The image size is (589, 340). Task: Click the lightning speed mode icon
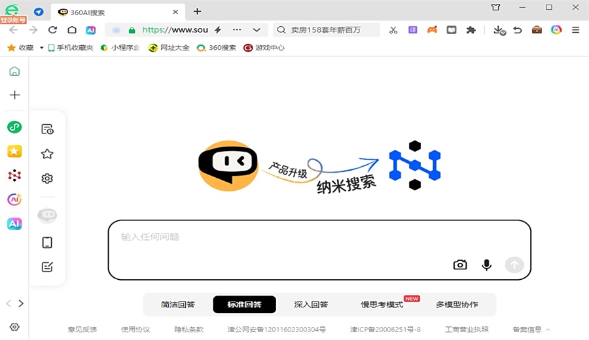[218, 30]
